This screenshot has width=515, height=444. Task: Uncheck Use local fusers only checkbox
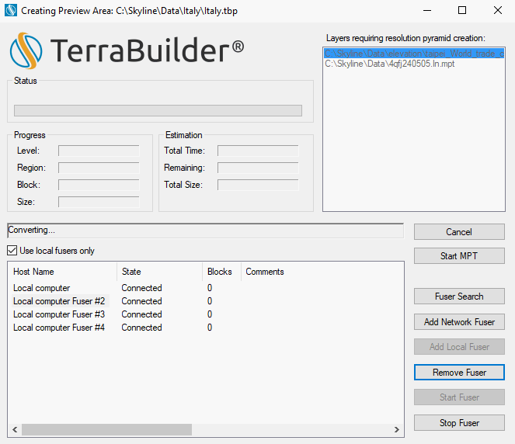coord(12,251)
